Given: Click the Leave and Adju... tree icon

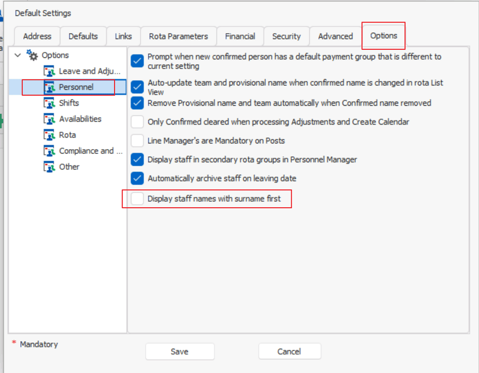Looking at the screenshot, I should [49, 71].
